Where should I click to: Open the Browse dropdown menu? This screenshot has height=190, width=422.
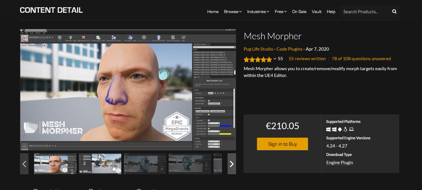pos(233,12)
